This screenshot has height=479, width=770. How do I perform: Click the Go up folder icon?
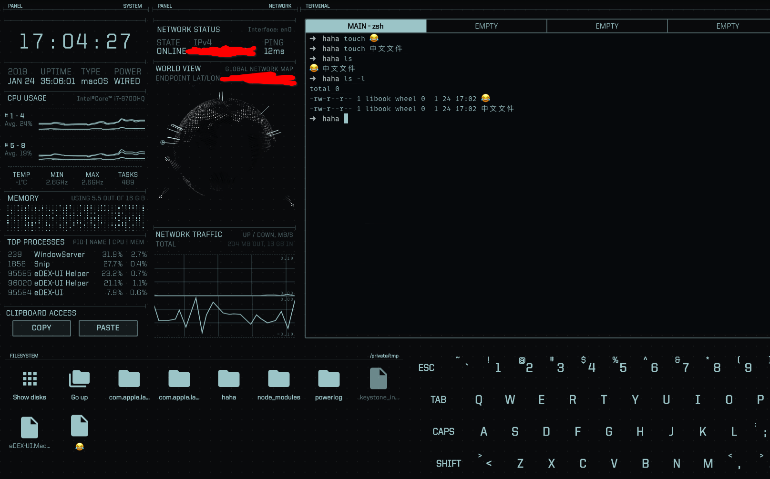[x=79, y=379]
